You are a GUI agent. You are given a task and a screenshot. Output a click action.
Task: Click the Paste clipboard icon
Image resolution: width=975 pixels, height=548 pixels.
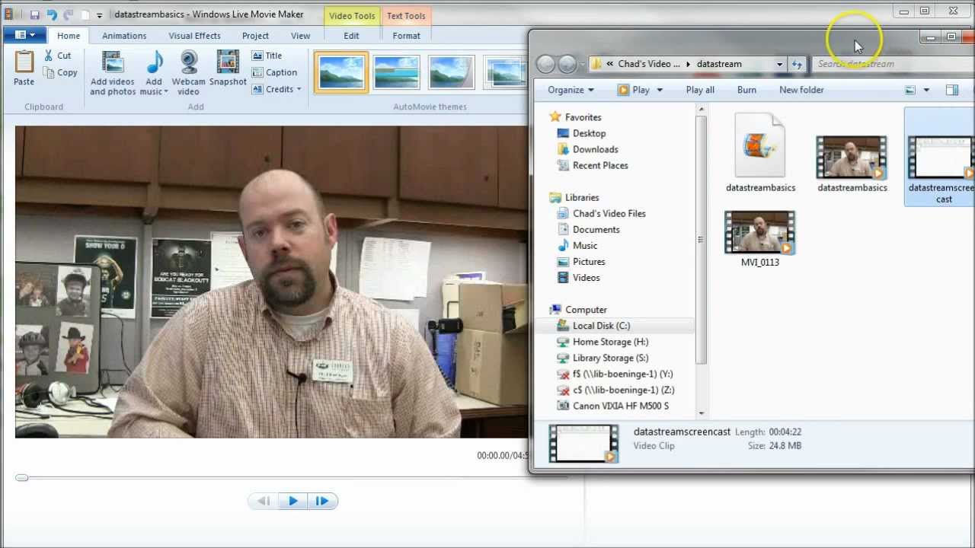pos(24,62)
